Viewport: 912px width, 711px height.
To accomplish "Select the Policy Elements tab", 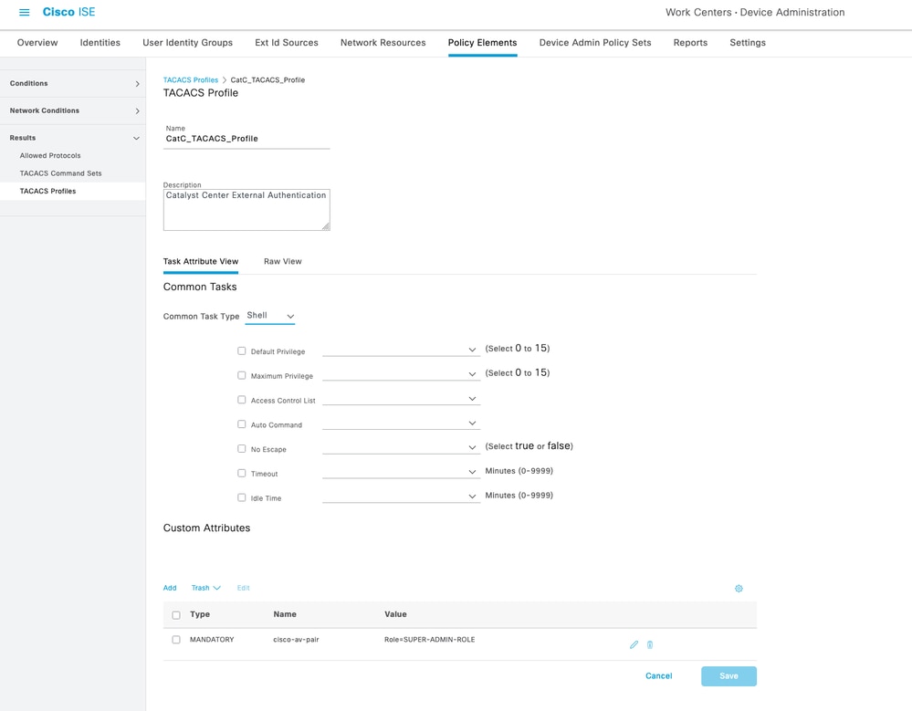I will click(x=482, y=42).
